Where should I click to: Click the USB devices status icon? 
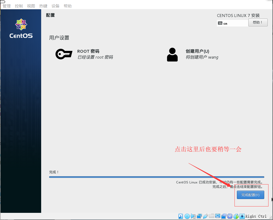coord(206,216)
